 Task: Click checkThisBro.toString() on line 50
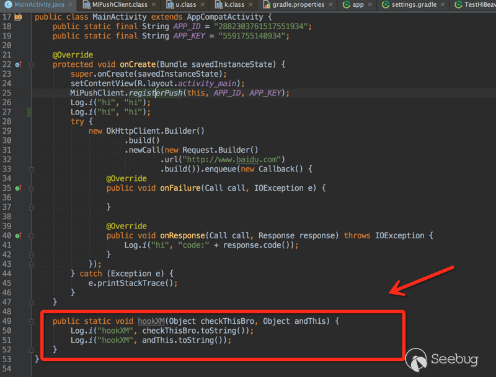(195, 331)
